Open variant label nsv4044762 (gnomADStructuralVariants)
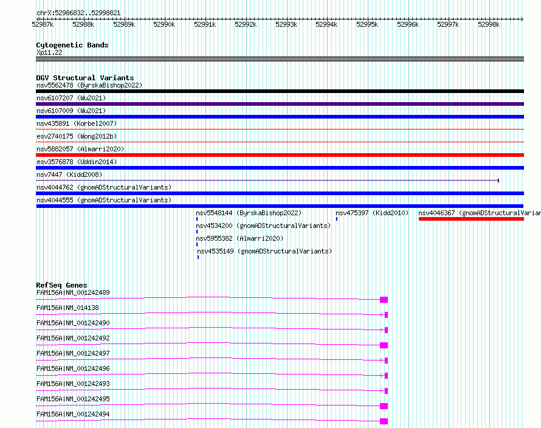The image size is (541, 428). (104, 187)
